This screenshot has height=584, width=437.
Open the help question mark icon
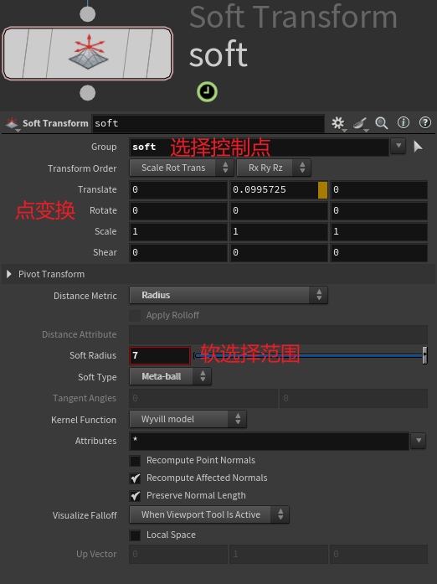tap(425, 122)
